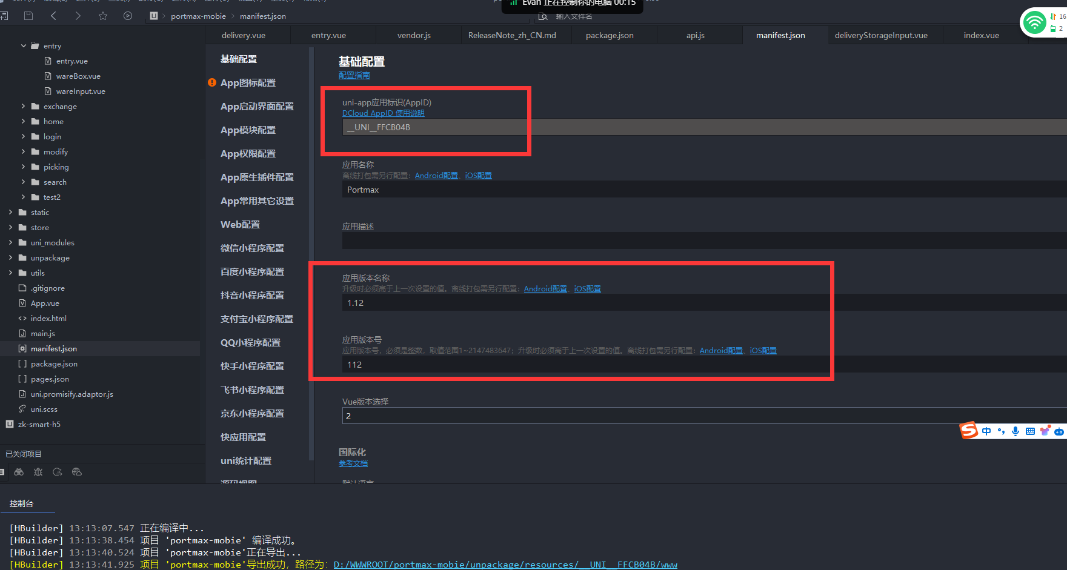The height and width of the screenshot is (570, 1067).
Task: Toggle Sogou Chinese/English mode button
Action: coord(987,431)
